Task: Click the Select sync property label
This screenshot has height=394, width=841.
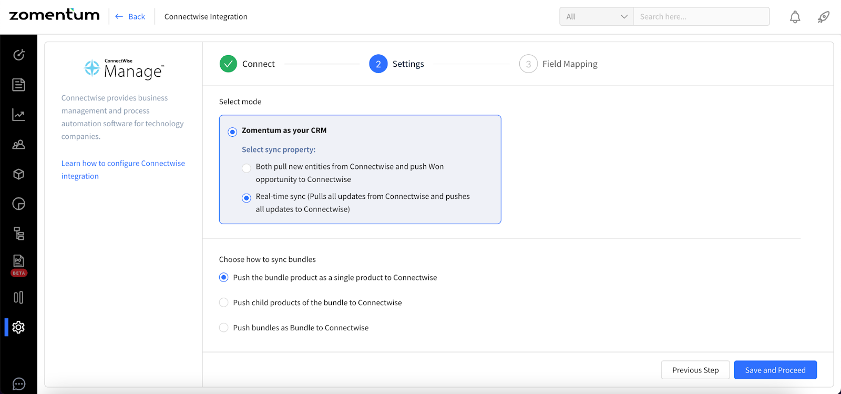Action: click(279, 149)
